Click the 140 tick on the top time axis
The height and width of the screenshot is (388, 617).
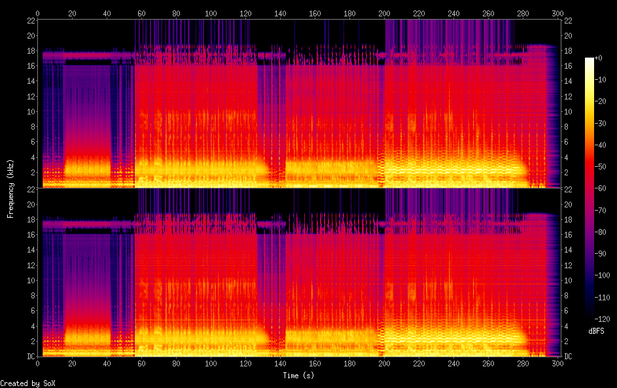(x=280, y=12)
